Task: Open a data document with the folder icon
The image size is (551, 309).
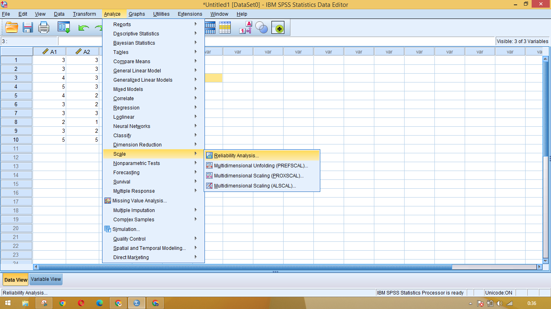Action: click(x=12, y=28)
